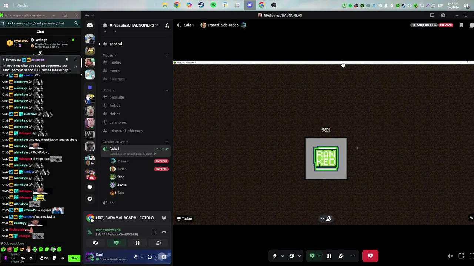
Task: Click the Add a Server plus icon
Action: tap(90, 187)
